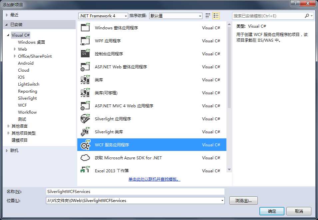Expand the Office/SharePoint tree node
This screenshot has width=318, height=220.
click(15, 56)
